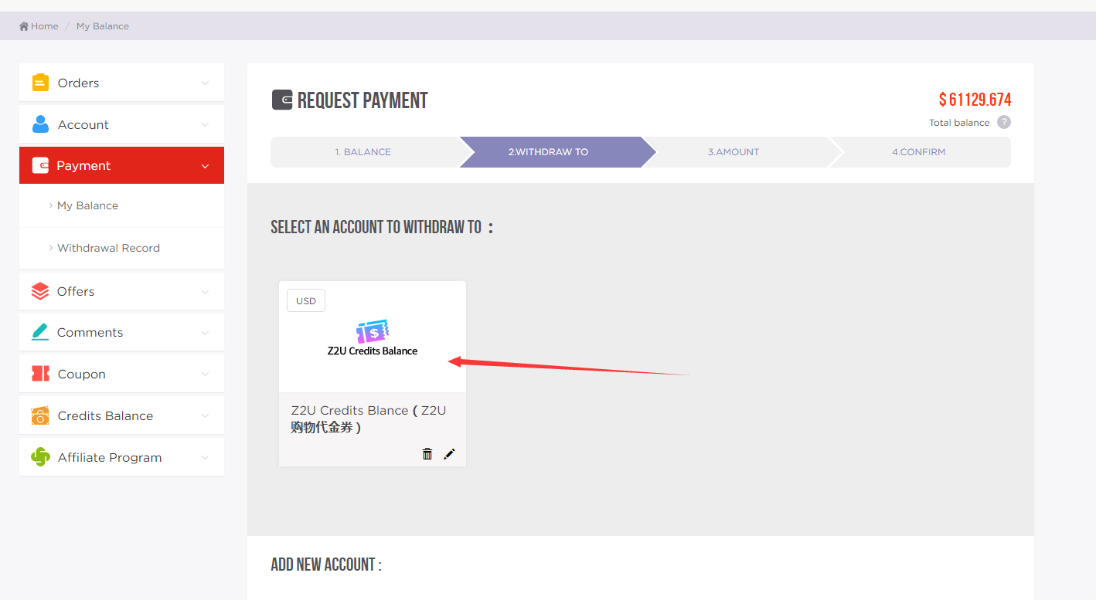Click the Credits Balance wallet icon
This screenshot has width=1096, height=600.
(x=40, y=415)
